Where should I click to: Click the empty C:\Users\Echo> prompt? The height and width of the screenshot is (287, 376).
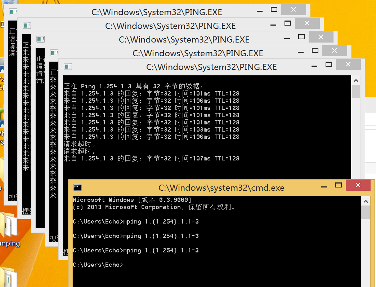98,265
